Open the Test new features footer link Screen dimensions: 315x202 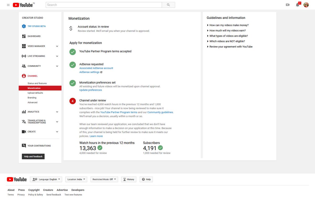click(73, 195)
